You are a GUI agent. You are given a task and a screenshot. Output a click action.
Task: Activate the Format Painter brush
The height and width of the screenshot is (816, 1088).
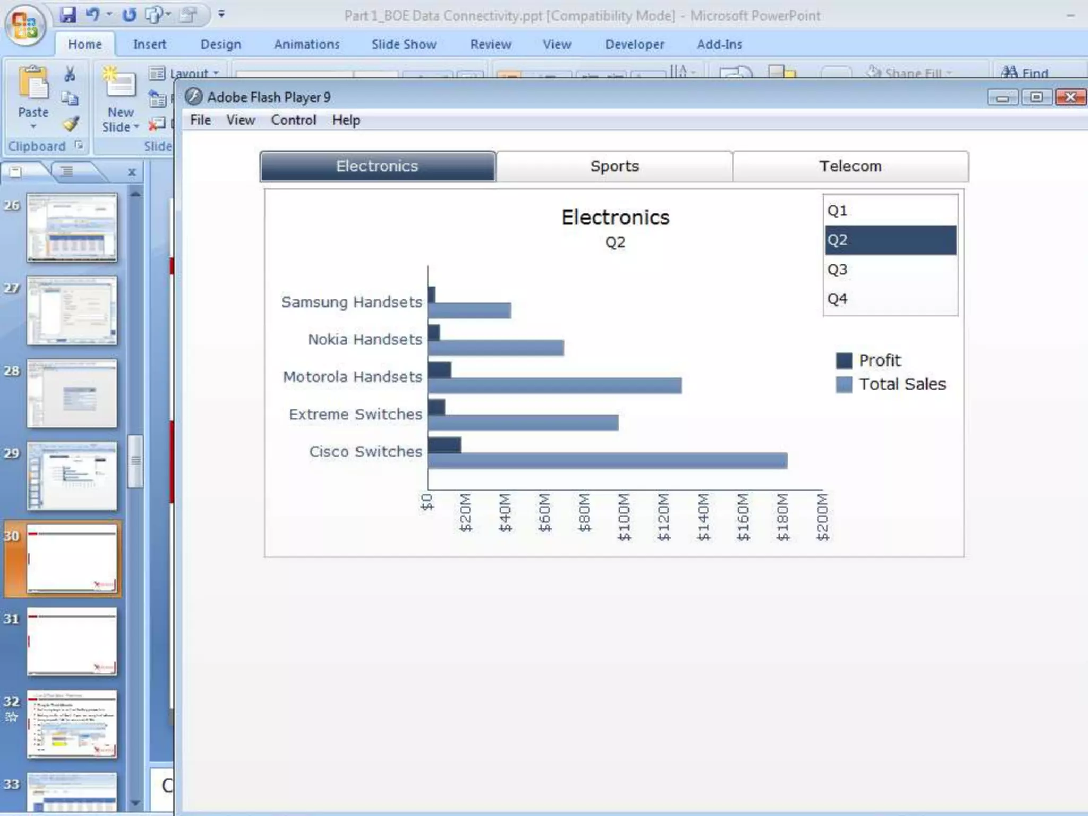click(71, 124)
